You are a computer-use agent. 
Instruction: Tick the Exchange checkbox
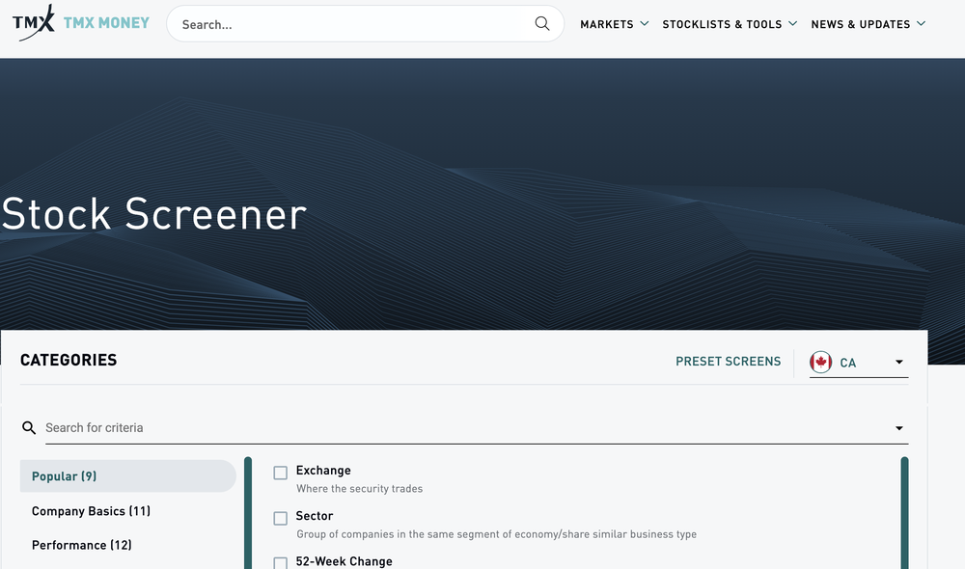tap(281, 473)
